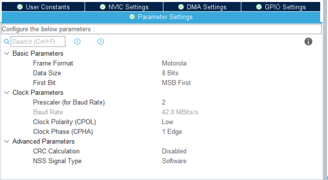
Task: Select the Parameter Settings tab
Action: tap(161, 17)
